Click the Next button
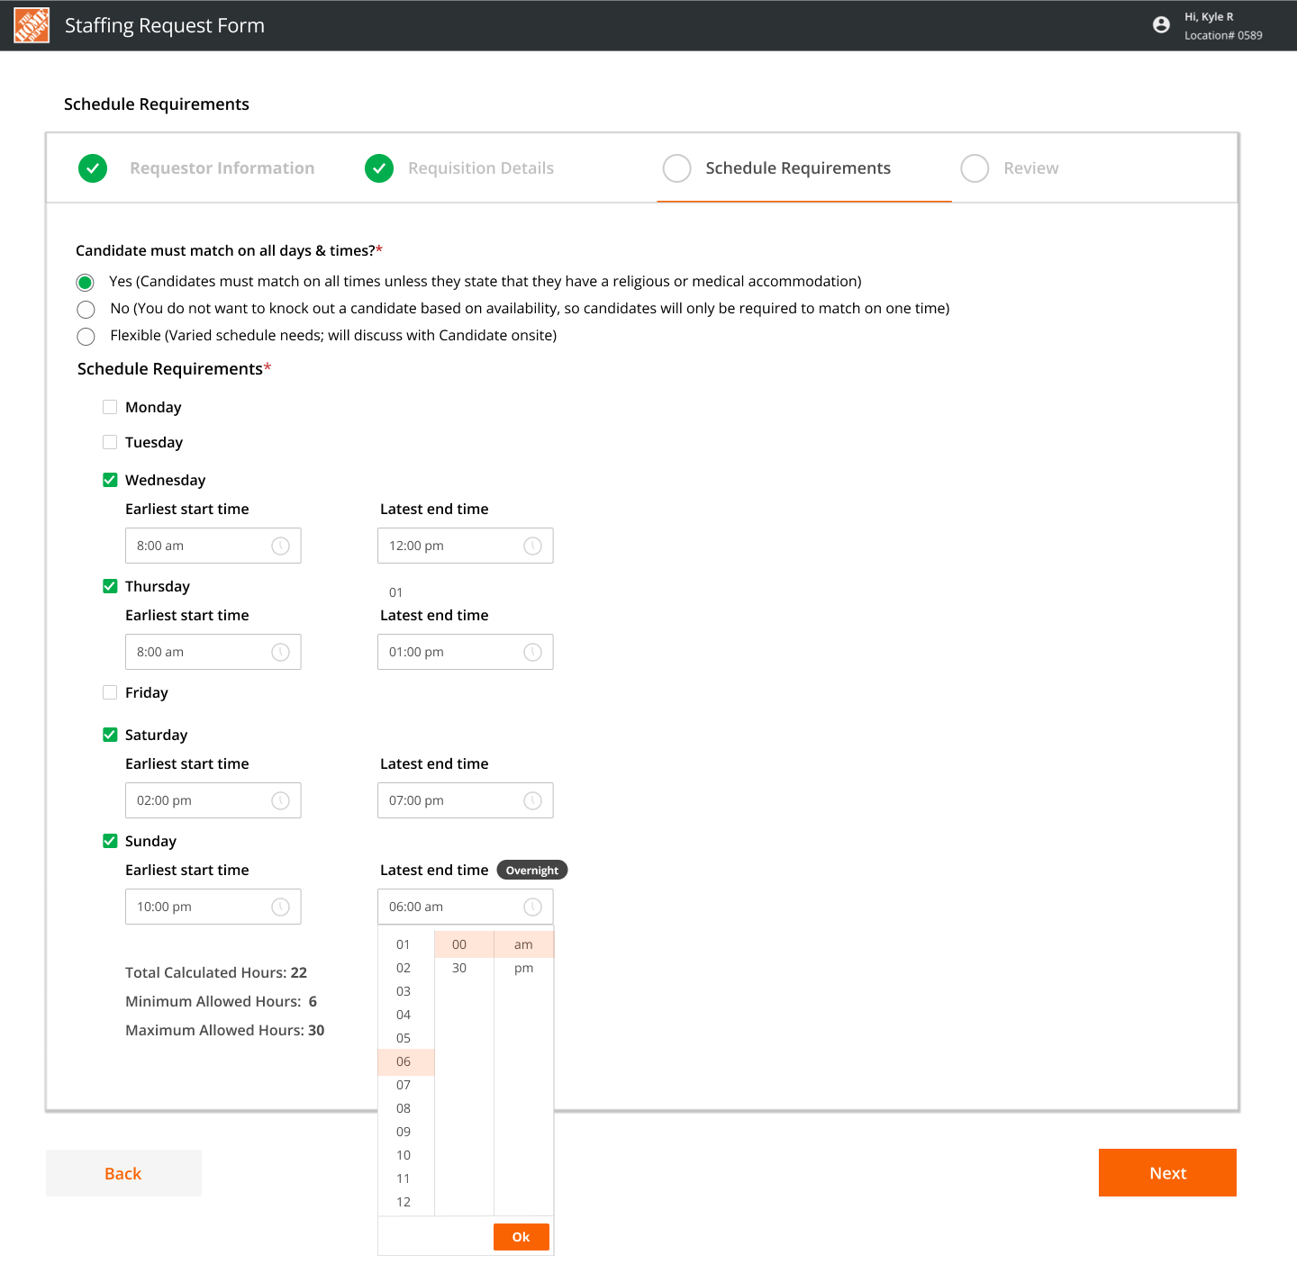Viewport: 1297px width, 1264px height. 1167,1173
